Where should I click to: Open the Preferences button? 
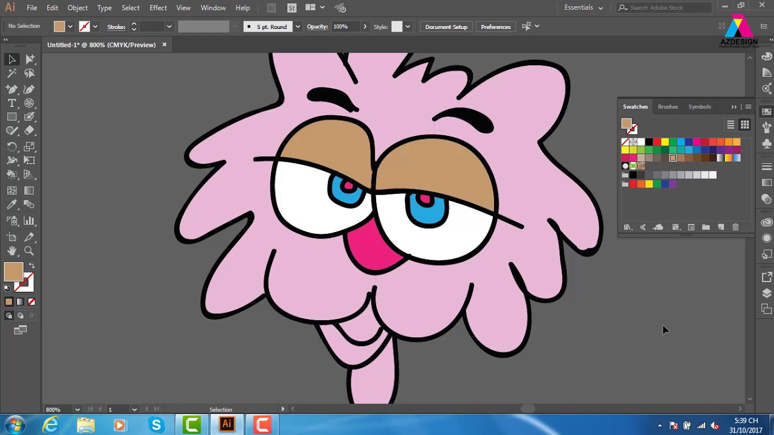496,27
